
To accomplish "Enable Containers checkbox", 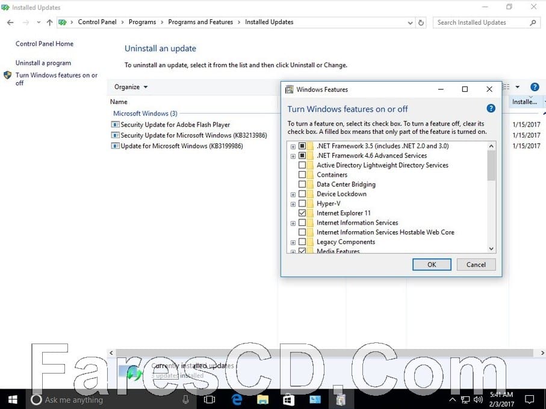I will (x=302, y=174).
